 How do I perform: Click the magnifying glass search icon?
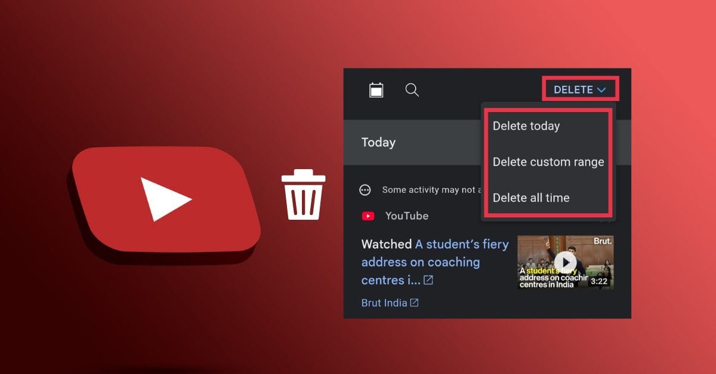[x=412, y=90]
